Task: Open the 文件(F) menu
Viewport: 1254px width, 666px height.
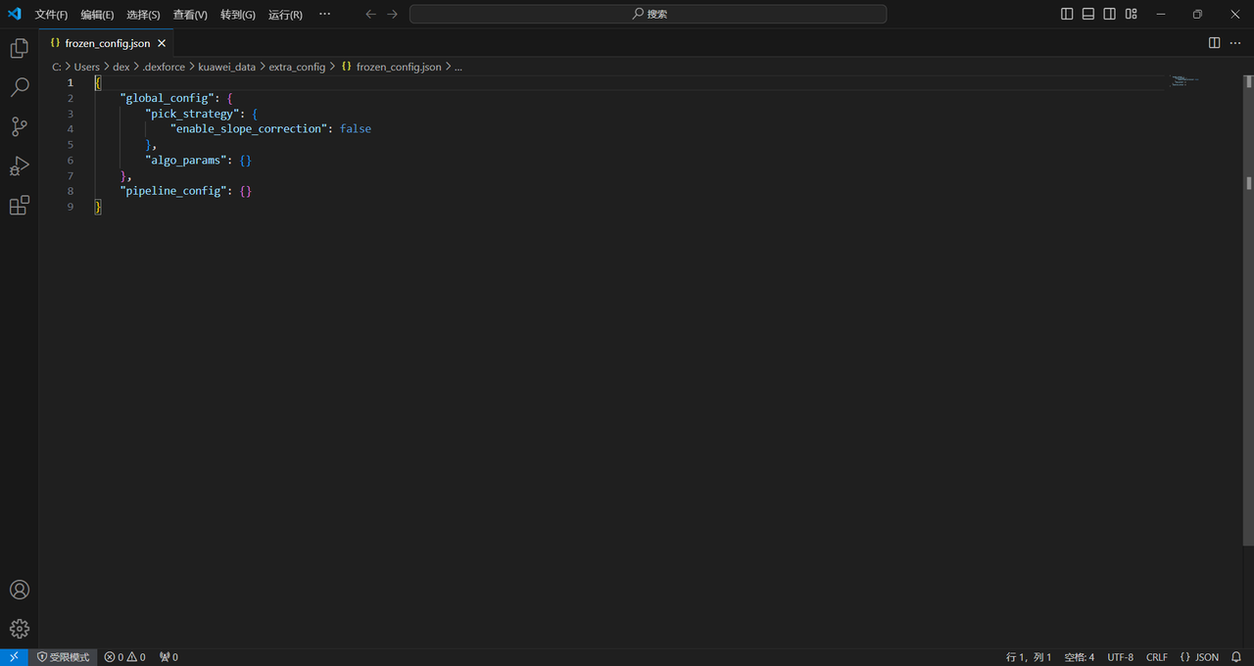Action: [x=51, y=15]
